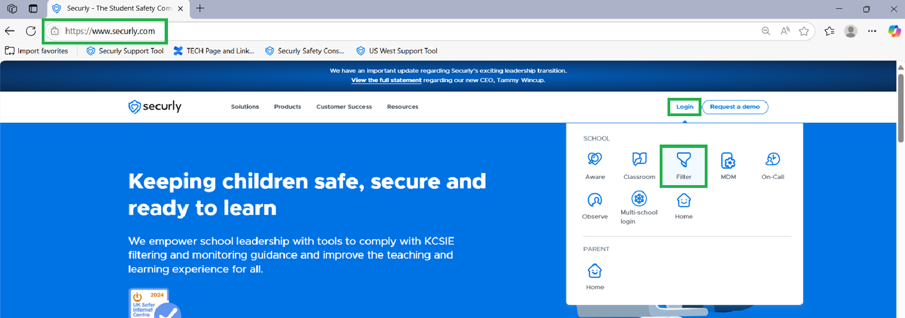Open the Products menu

[x=287, y=107]
